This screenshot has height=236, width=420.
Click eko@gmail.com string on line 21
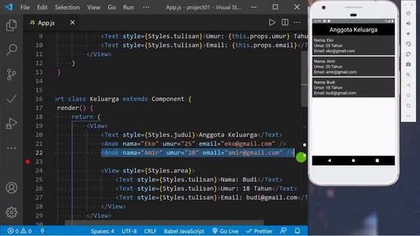click(248, 144)
